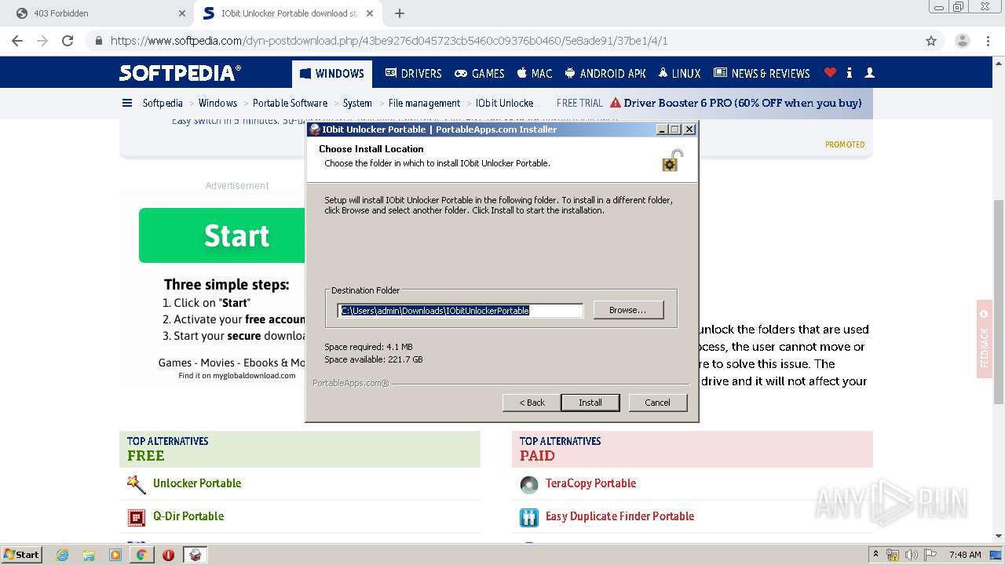
Task: Click the Unlocker Portable wand icon
Action: click(x=137, y=484)
